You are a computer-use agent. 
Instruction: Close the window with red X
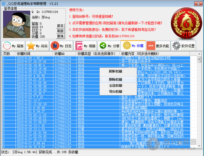[x=198, y=4]
